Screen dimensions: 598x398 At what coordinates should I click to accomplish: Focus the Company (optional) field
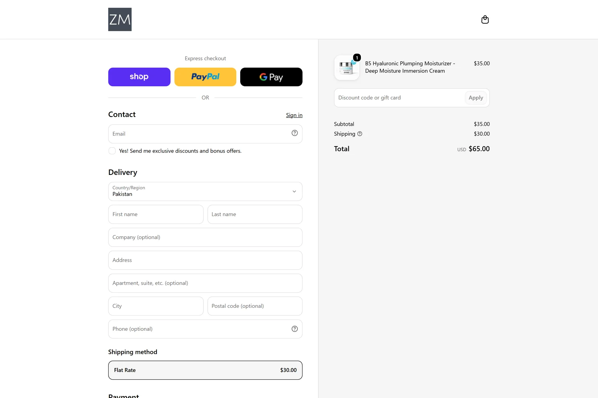coord(205,237)
